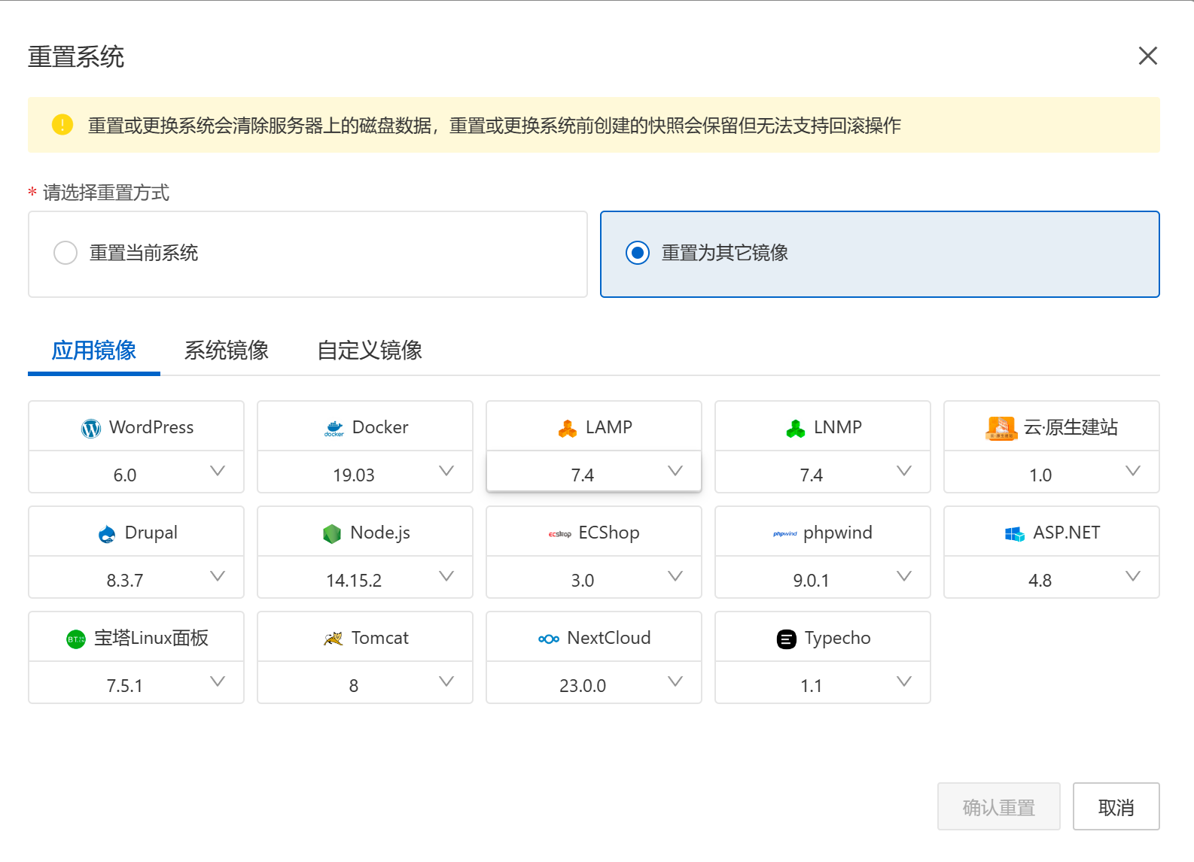Screen dimensions: 1194x862
Task: Click the 确认重置 button
Action: pyautogui.click(x=998, y=807)
